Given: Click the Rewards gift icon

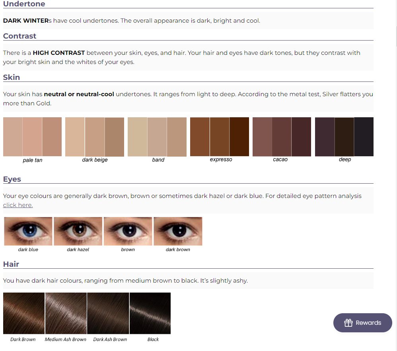Looking at the screenshot, I should coord(348,323).
